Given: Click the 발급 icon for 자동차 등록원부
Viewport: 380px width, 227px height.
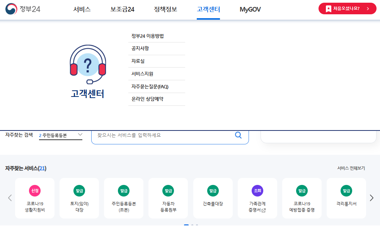Looking at the screenshot, I should 168,191.
